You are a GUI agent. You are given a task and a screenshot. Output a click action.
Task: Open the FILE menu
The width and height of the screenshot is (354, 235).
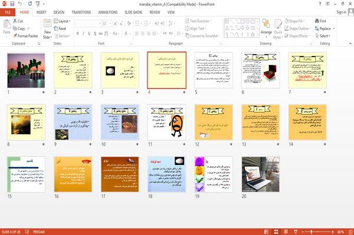tap(8, 12)
